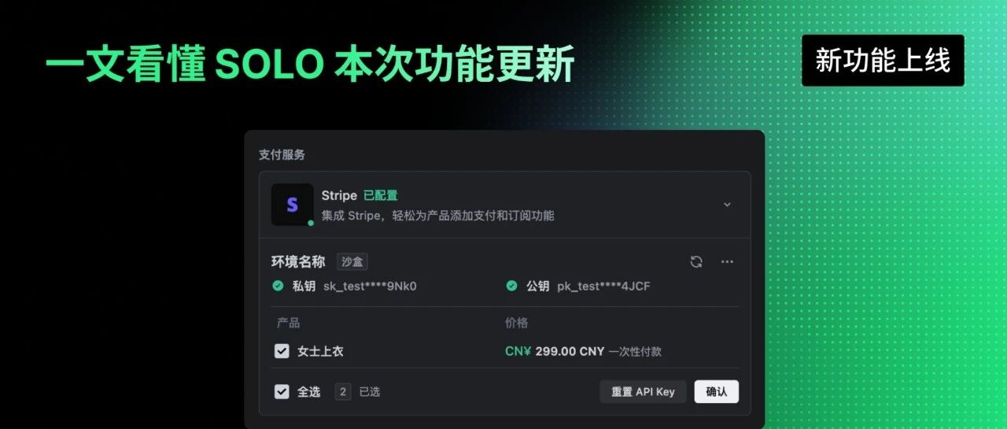Click the selected count box showing 2

click(x=342, y=391)
